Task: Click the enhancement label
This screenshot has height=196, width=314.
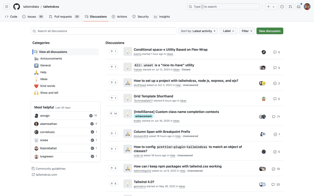Action: [x=143, y=116]
